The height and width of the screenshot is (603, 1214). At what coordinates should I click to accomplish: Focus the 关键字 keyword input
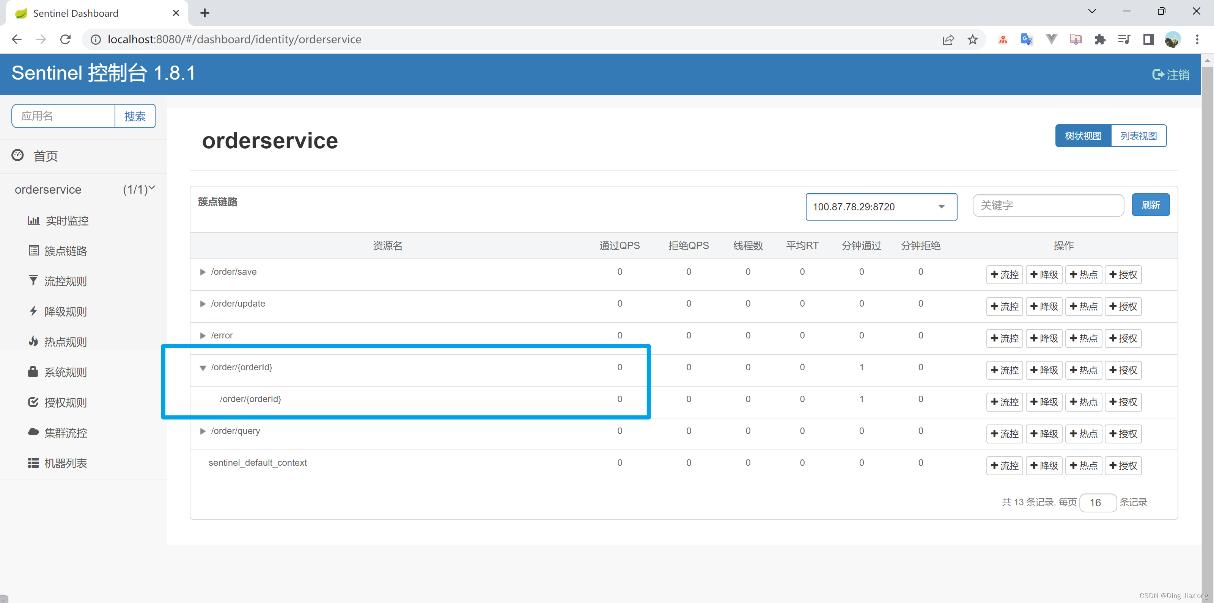1048,205
